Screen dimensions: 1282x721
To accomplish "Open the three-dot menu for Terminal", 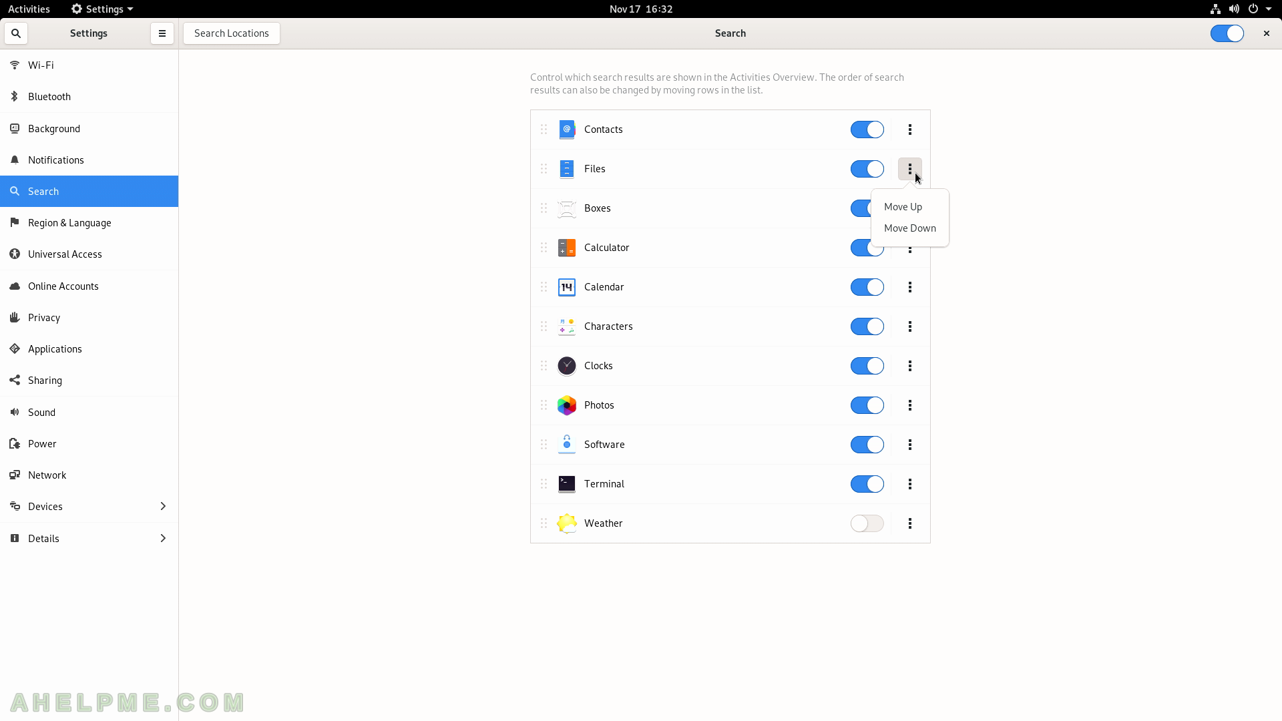I will click(x=910, y=484).
